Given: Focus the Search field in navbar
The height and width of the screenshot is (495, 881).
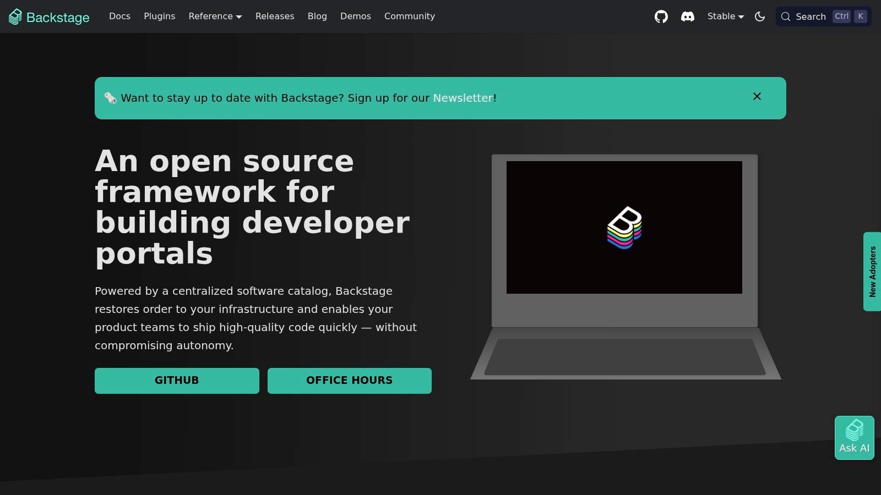Looking at the screenshot, I should [x=823, y=16].
